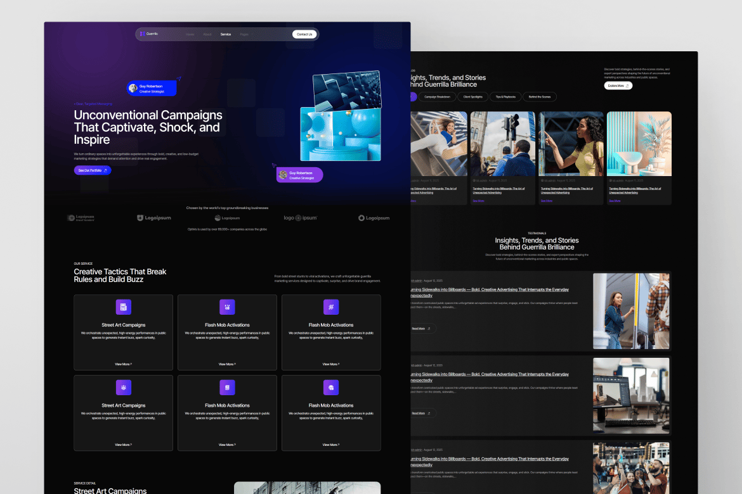742x494 pixels.
Task: Click View More on second-row middle Flash Mob card
Action: click(227, 445)
